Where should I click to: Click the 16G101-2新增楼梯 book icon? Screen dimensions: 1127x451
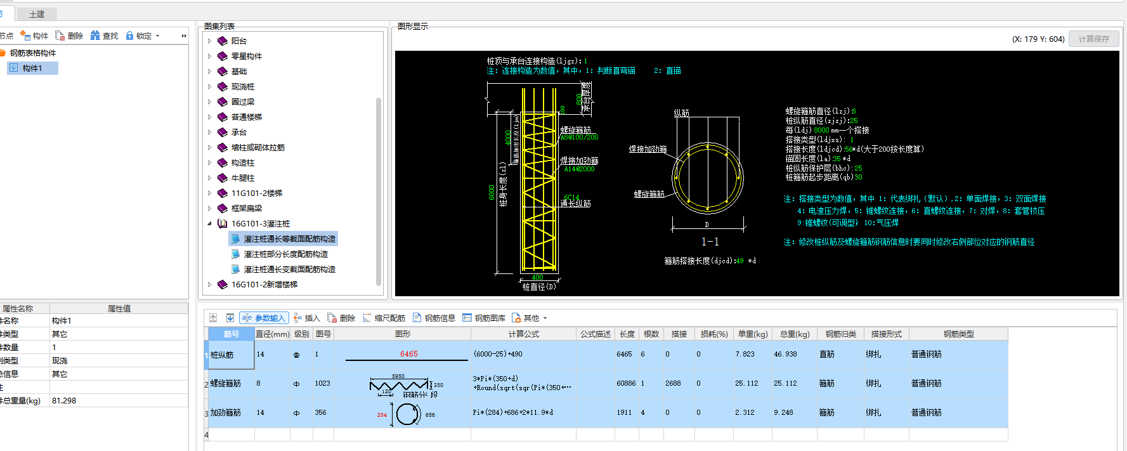[x=222, y=284]
